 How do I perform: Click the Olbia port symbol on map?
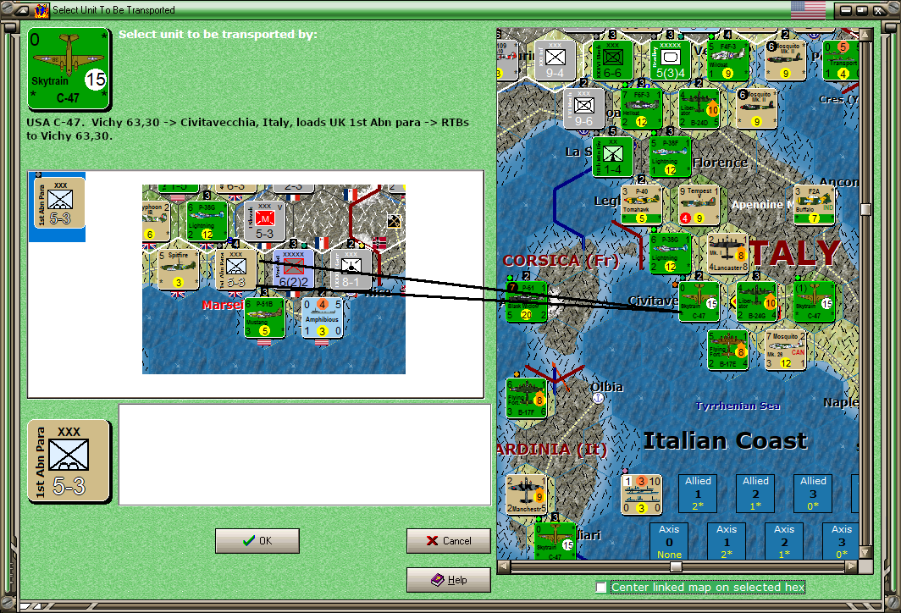coord(598,398)
